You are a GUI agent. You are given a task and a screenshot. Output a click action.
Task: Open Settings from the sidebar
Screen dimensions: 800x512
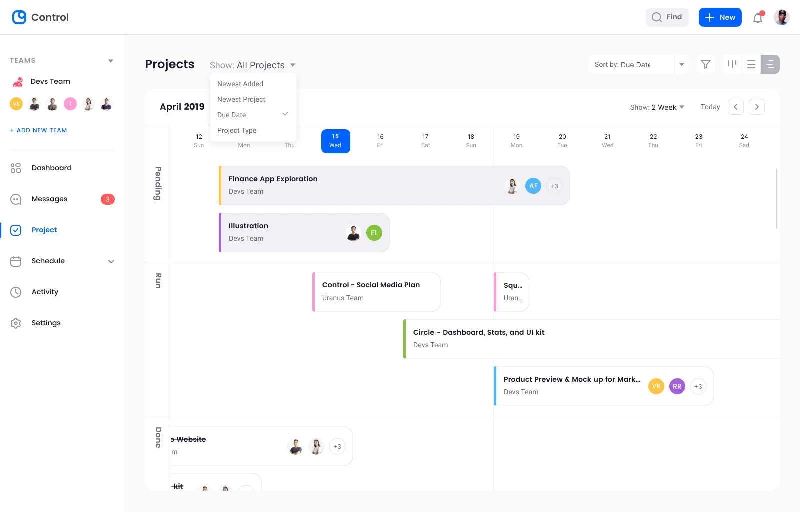pyautogui.click(x=46, y=323)
